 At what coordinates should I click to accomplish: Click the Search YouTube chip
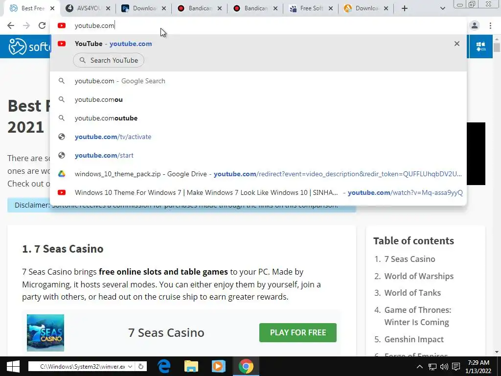[109, 60]
